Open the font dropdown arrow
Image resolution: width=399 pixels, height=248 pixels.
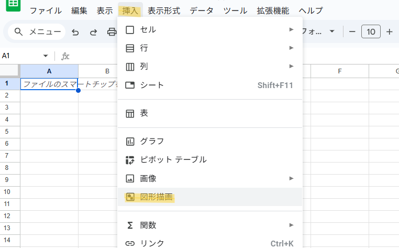332,31
